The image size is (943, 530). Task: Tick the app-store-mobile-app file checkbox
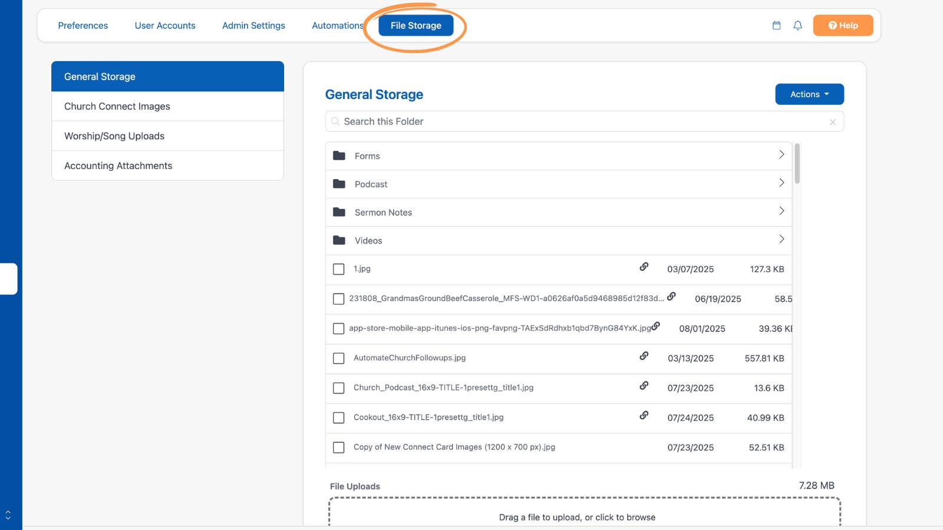(339, 329)
